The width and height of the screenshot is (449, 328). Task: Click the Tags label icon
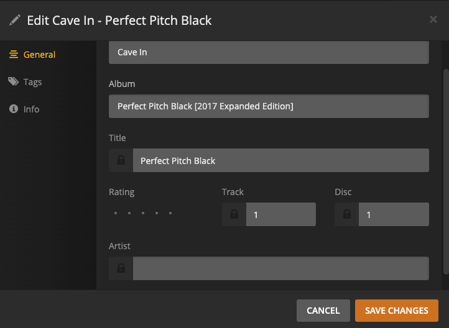coord(13,82)
